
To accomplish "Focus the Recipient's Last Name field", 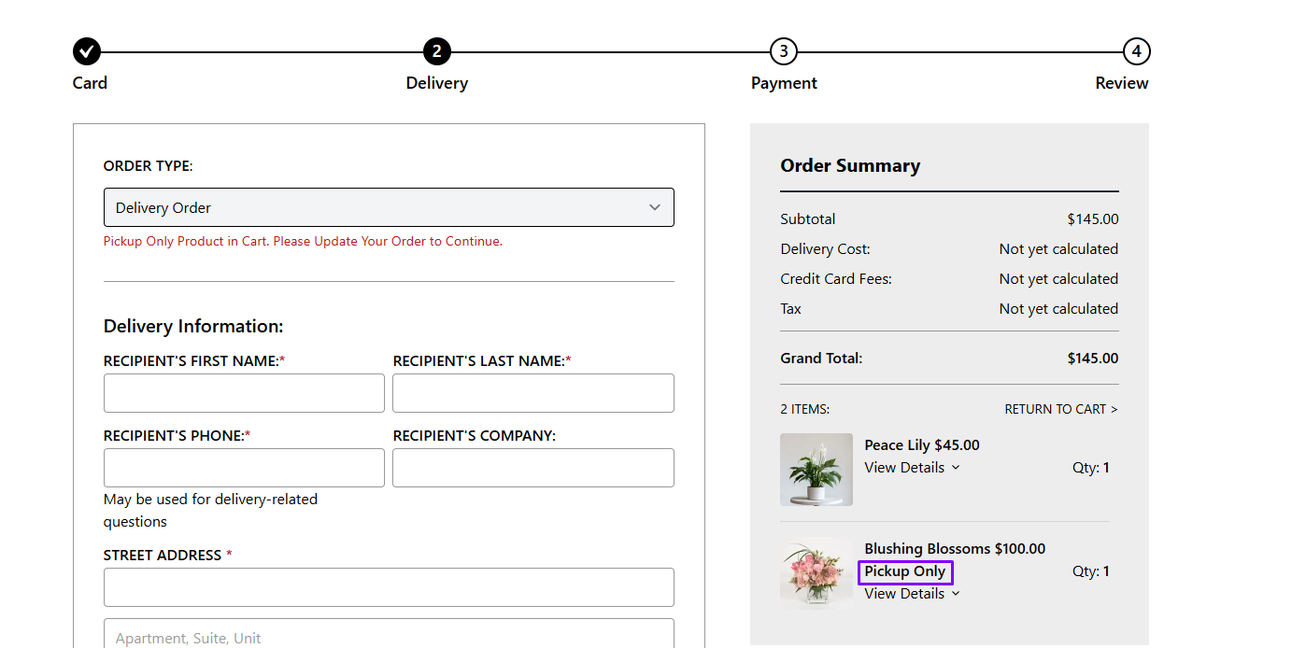I will tap(532, 393).
